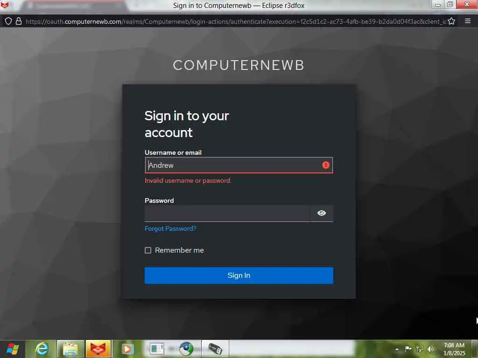The image size is (478, 358).
Task: Open Windows Explorer folder in taskbar
Action: 70,349
